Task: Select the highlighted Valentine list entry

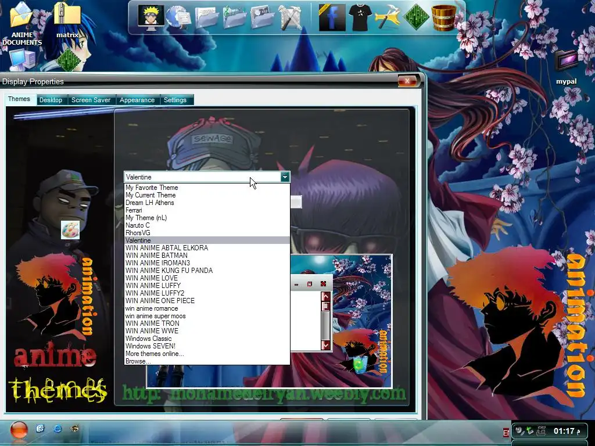Action: pos(207,240)
